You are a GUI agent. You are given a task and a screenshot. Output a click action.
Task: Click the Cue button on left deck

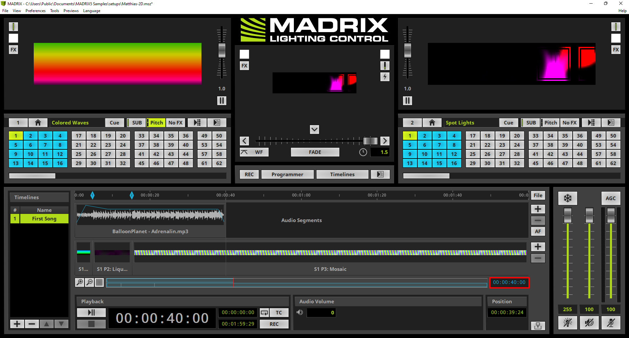tap(114, 122)
